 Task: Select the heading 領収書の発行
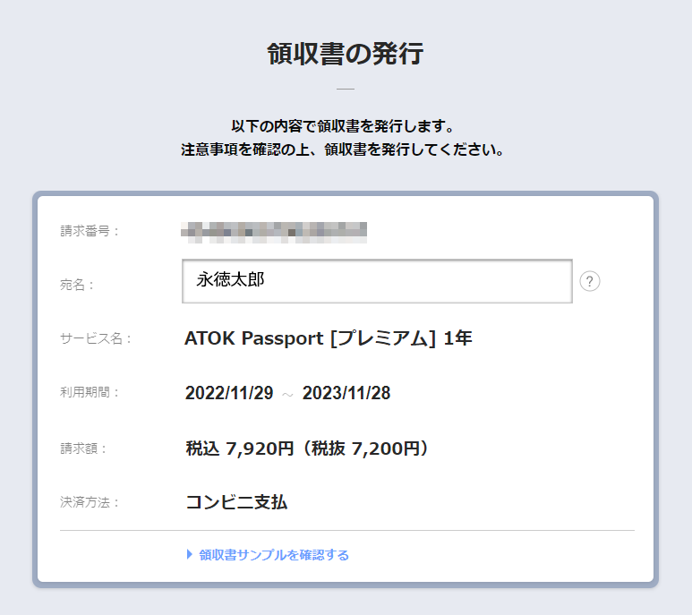(346, 54)
